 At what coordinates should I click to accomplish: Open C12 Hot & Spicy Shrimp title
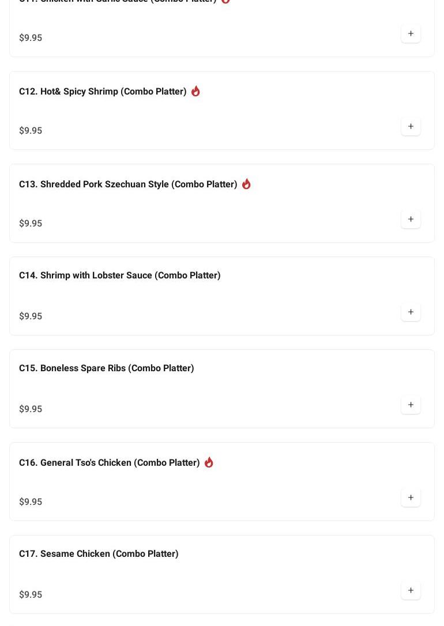pos(103,92)
